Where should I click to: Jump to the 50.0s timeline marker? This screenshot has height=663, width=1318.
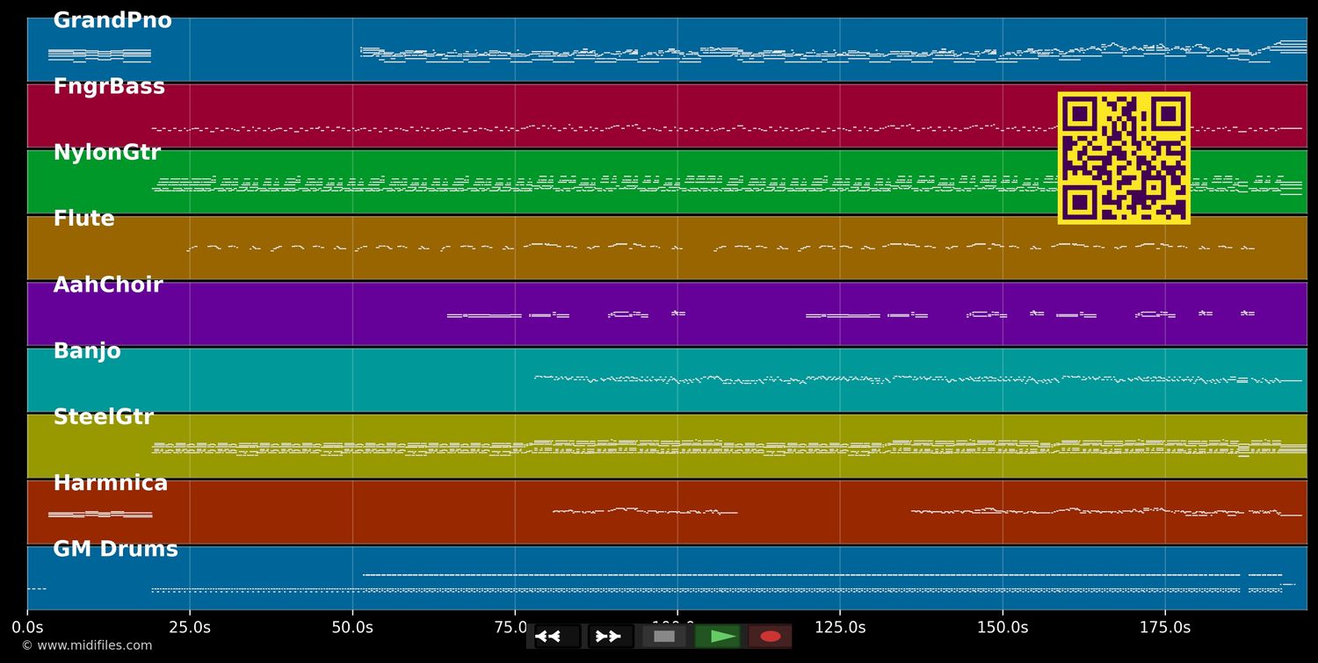(x=352, y=627)
